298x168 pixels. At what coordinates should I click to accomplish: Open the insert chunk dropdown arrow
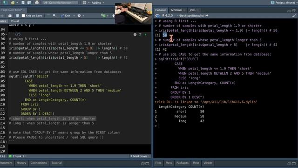[x=108, y=16]
